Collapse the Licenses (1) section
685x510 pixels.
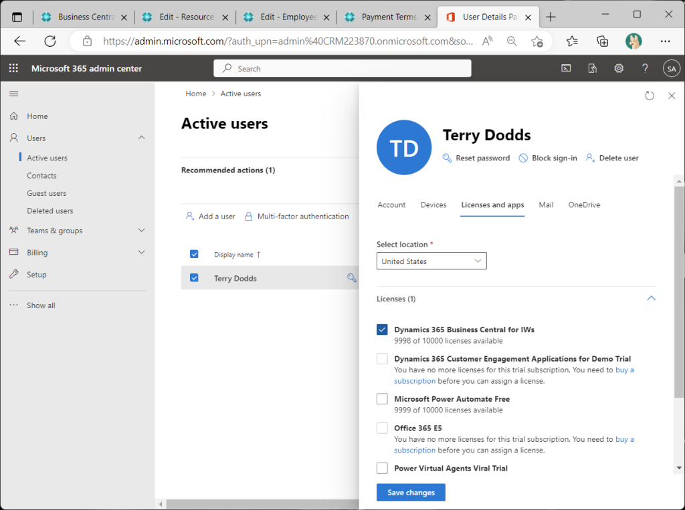(651, 298)
